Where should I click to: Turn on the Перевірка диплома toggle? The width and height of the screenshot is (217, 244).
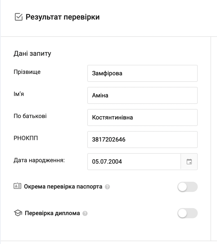click(187, 213)
